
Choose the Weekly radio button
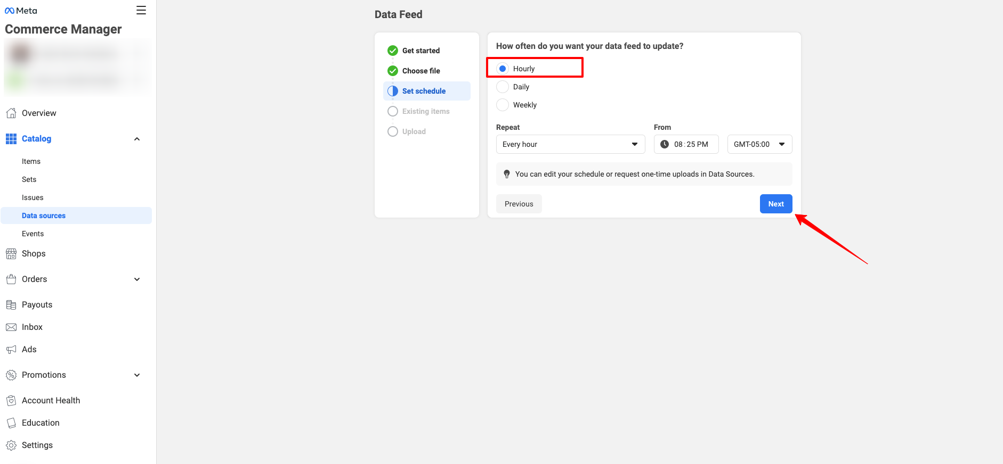503,105
